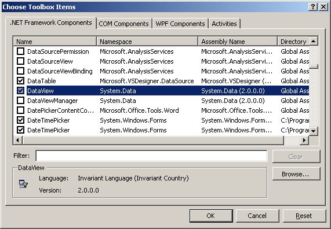331x229 pixels.
Task: Click the Browse... button
Action: [296, 174]
